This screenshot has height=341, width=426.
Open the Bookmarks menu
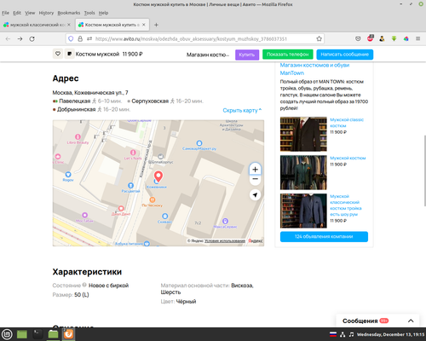pos(69,13)
